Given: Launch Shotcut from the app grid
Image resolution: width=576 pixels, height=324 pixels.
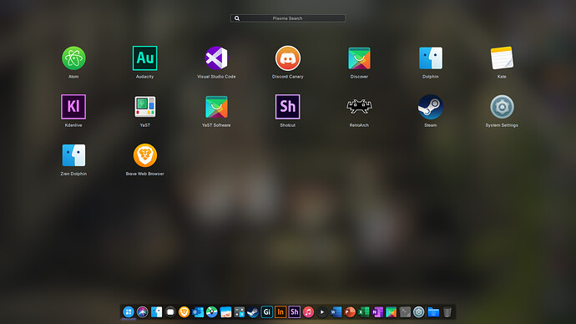Looking at the screenshot, I should click(x=288, y=107).
